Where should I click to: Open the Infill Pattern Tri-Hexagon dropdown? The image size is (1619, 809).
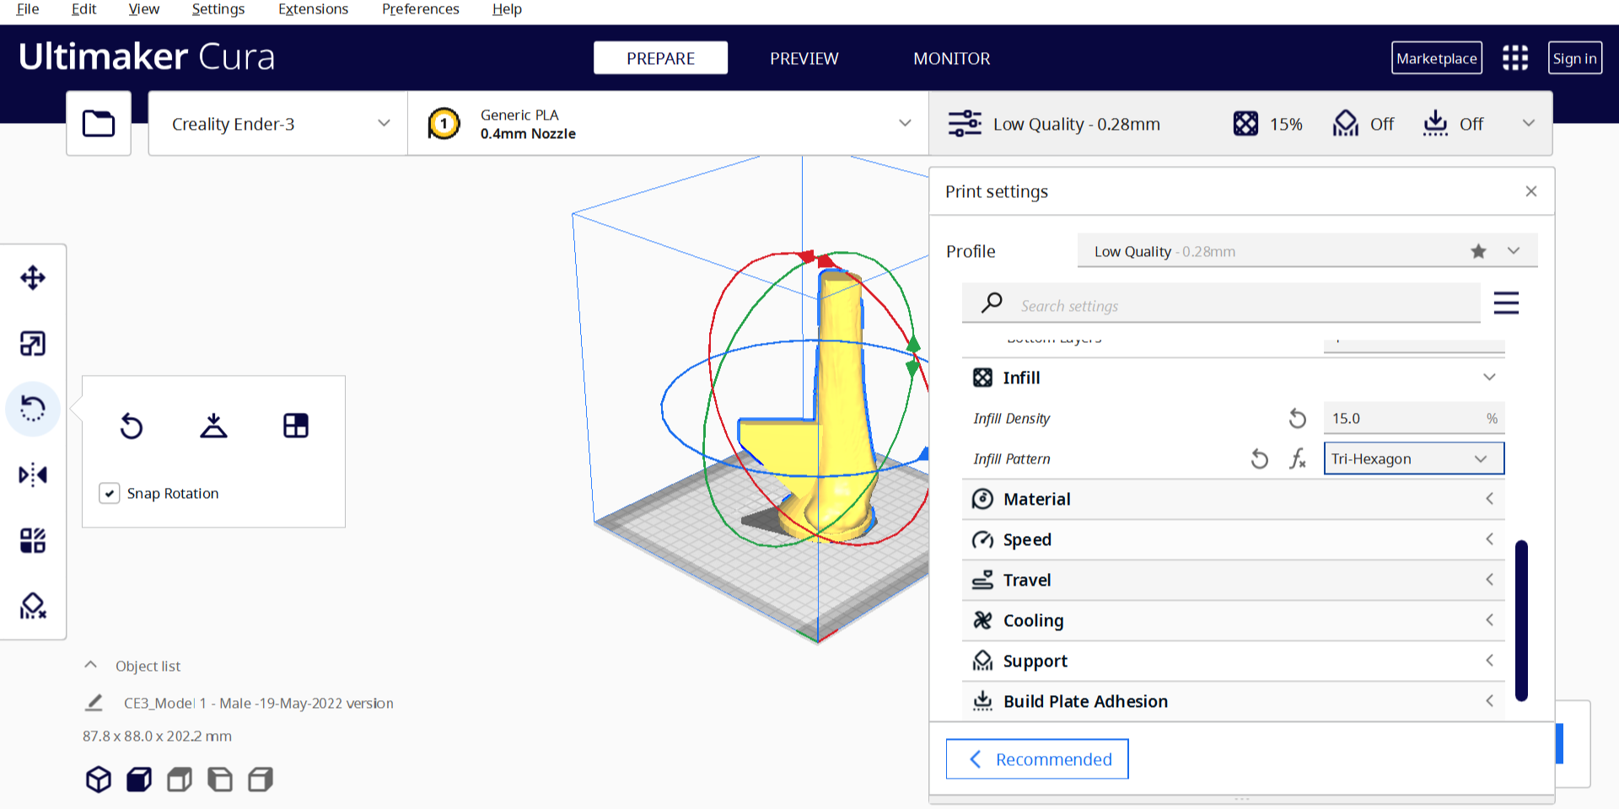(1413, 458)
